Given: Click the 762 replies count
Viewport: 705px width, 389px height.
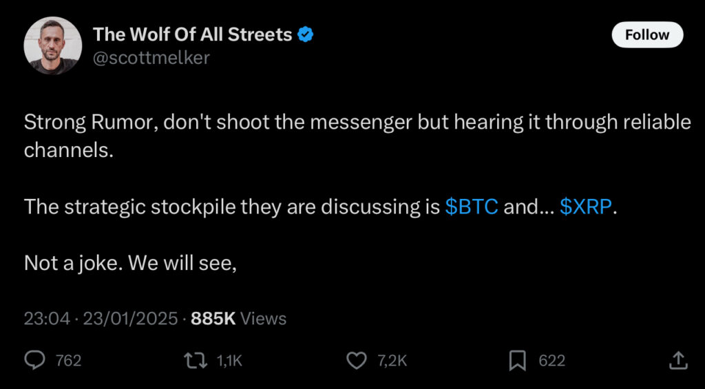Looking at the screenshot, I should (68, 361).
